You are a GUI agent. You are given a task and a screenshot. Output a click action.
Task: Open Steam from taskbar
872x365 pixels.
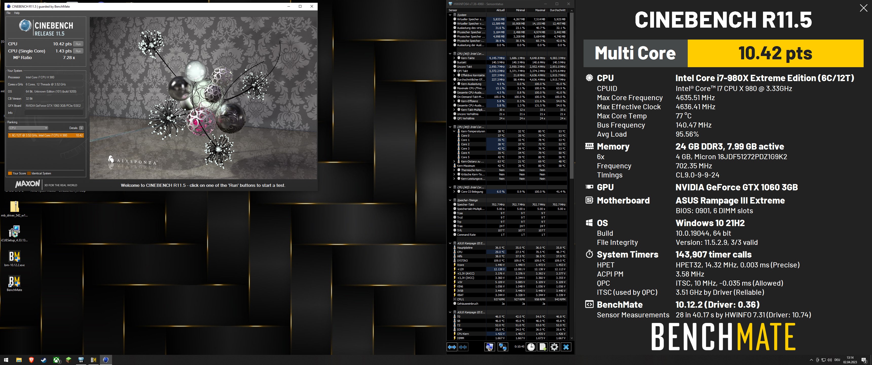(44, 360)
